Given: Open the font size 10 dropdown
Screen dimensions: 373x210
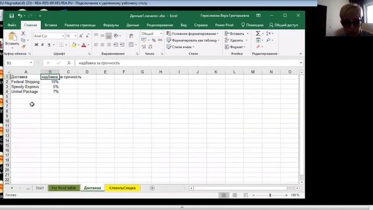Looking at the screenshot, I should click(x=75, y=36).
